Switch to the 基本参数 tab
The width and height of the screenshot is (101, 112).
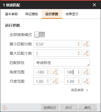(x=11, y=14)
